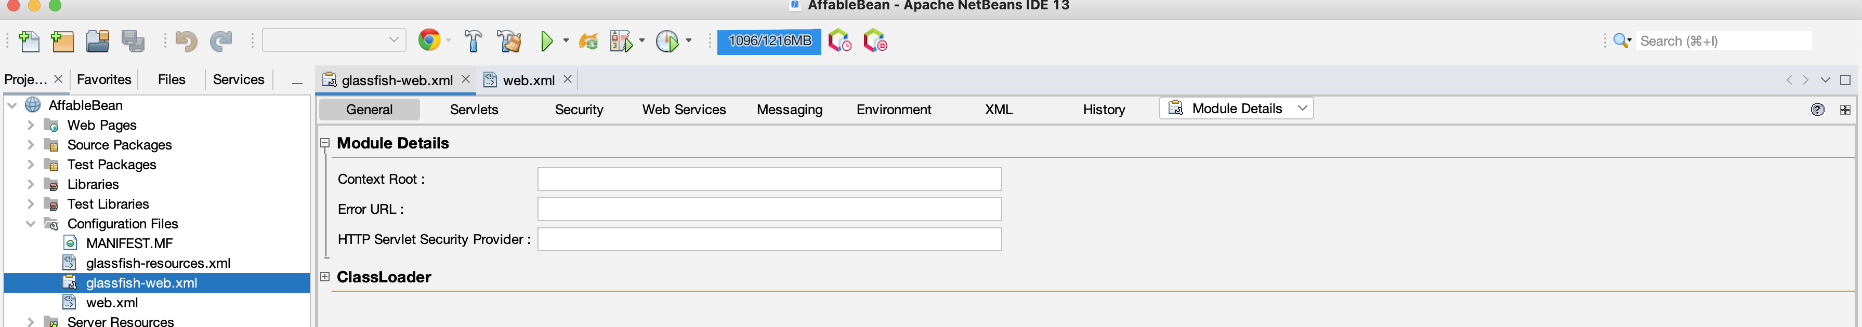Collapse the Configuration Files tree node
The height and width of the screenshot is (327, 1862).
(30, 224)
